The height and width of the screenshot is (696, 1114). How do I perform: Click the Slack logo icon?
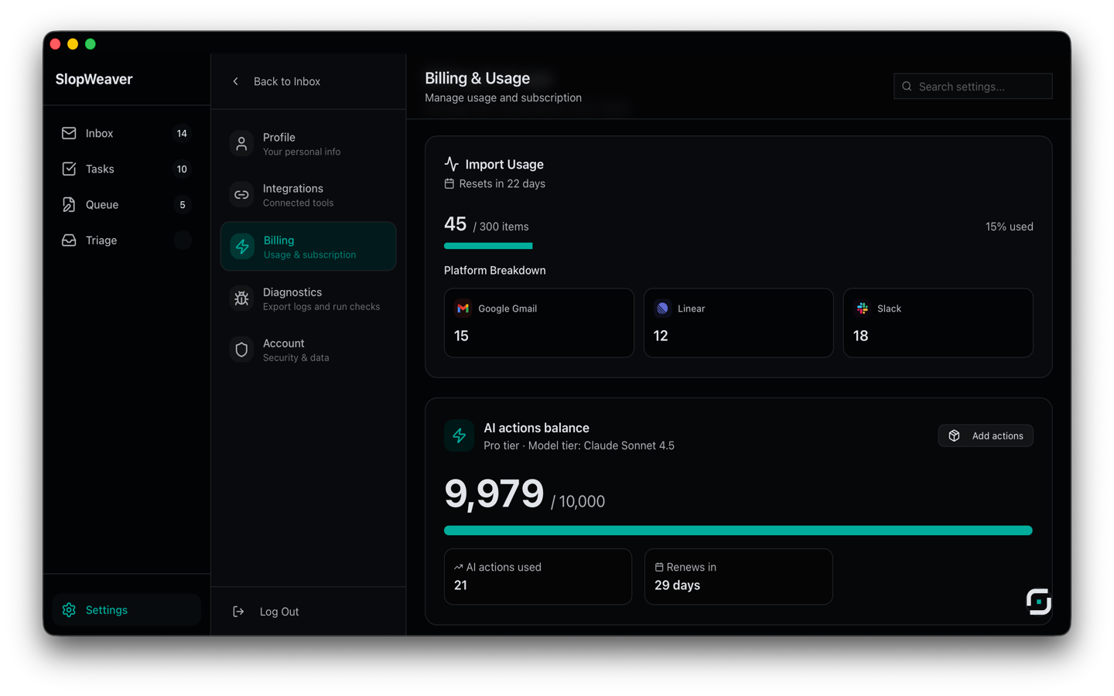862,308
